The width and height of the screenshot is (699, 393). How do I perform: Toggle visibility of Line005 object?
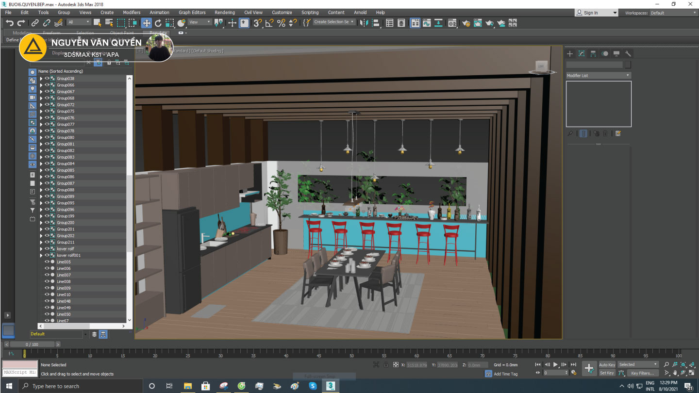point(47,262)
